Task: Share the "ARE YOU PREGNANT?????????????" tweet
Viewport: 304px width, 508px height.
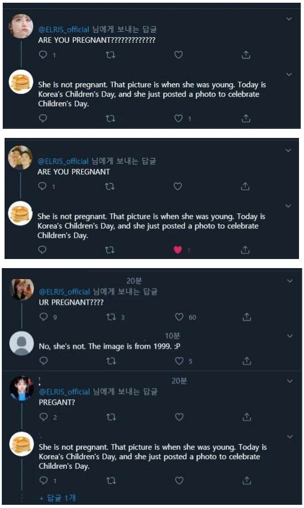Action: click(246, 55)
